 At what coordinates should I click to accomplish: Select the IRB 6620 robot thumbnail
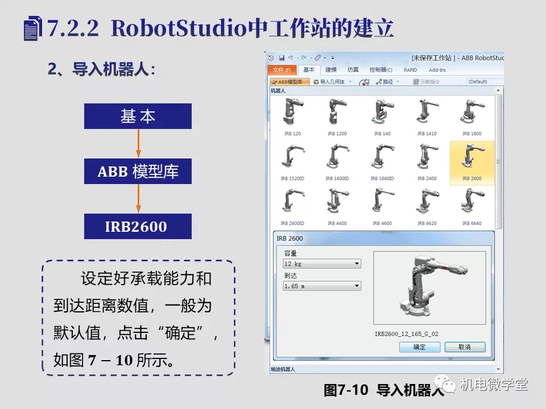(427, 207)
